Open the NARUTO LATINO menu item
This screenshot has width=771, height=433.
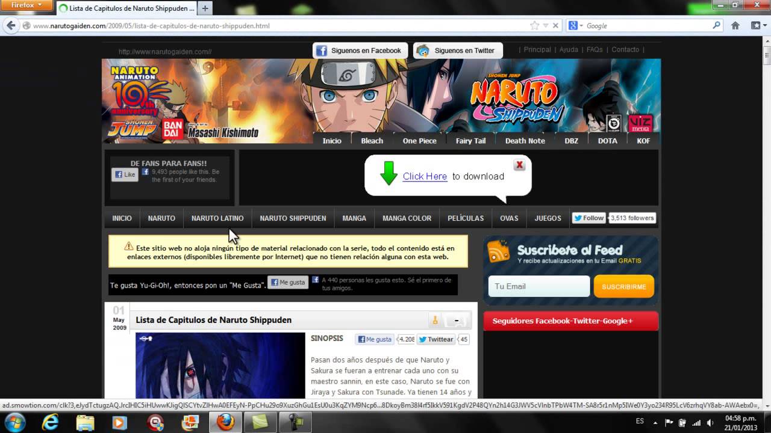[217, 218]
